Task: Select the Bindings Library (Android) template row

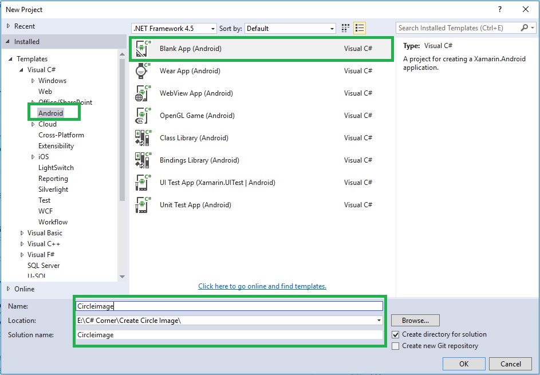Action: pyautogui.click(x=261, y=160)
